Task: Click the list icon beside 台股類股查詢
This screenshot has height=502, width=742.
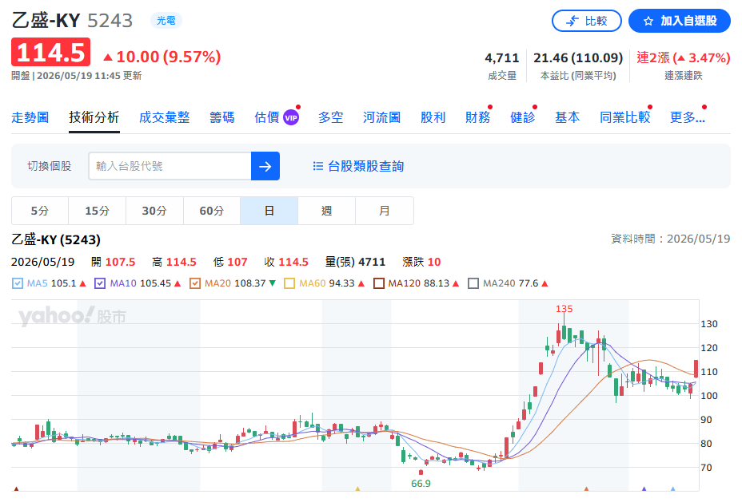Action: click(x=318, y=166)
